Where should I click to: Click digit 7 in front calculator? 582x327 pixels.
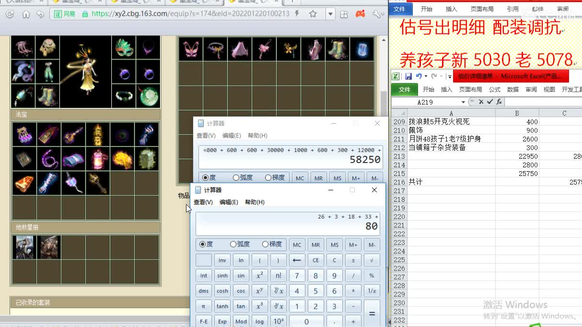[x=297, y=276]
